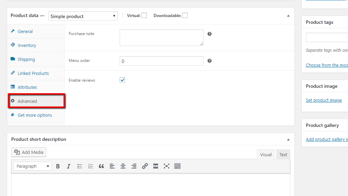Click the Shipping truck icon
Image resolution: width=348 pixels, height=196 pixels.
point(13,59)
